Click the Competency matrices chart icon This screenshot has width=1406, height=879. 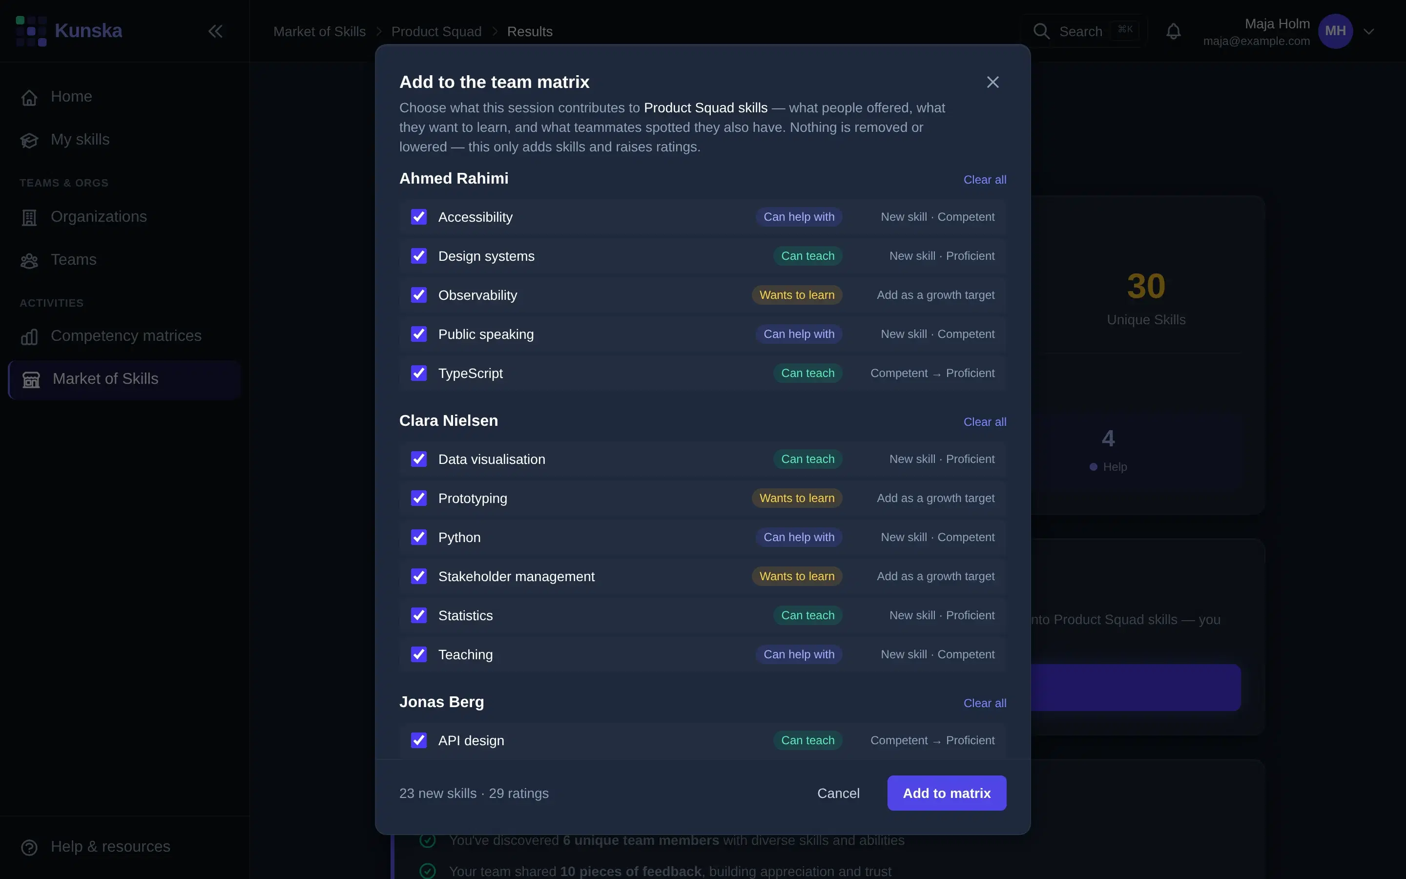29,336
